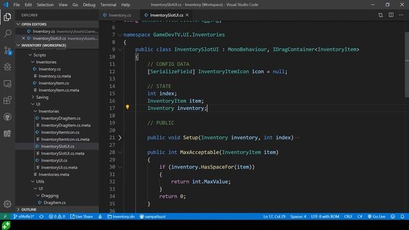Open the Help menu
Viewport: 409px width, 230px height.
coord(125,4)
